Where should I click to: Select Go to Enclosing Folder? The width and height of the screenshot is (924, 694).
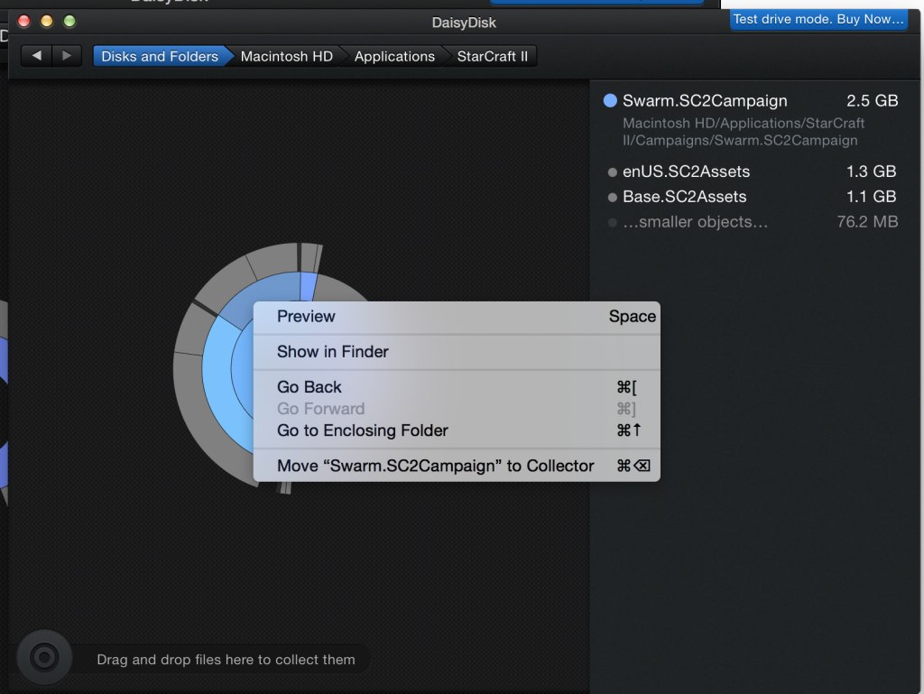(x=457, y=430)
